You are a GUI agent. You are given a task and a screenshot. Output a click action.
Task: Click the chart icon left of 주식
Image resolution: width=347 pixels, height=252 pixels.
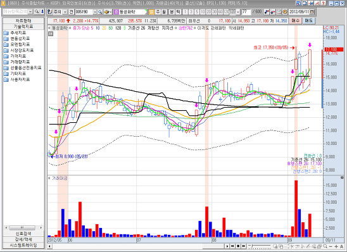tap(50, 12)
